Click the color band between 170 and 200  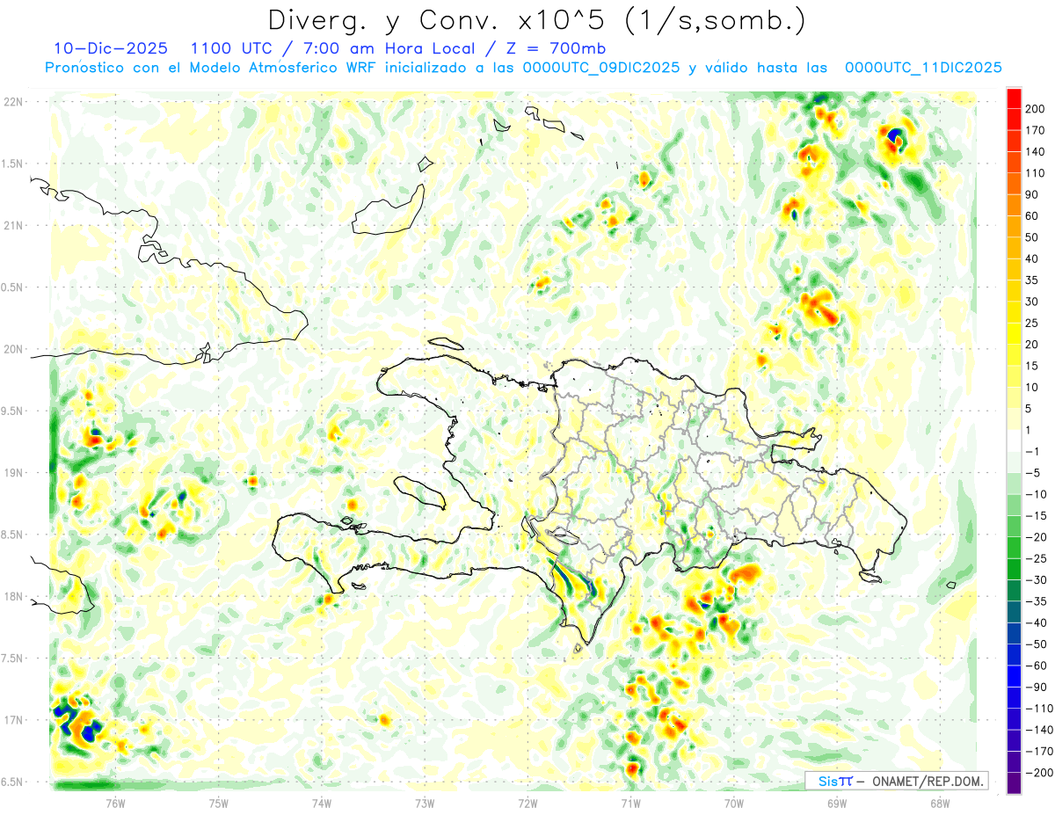pos(1015,120)
